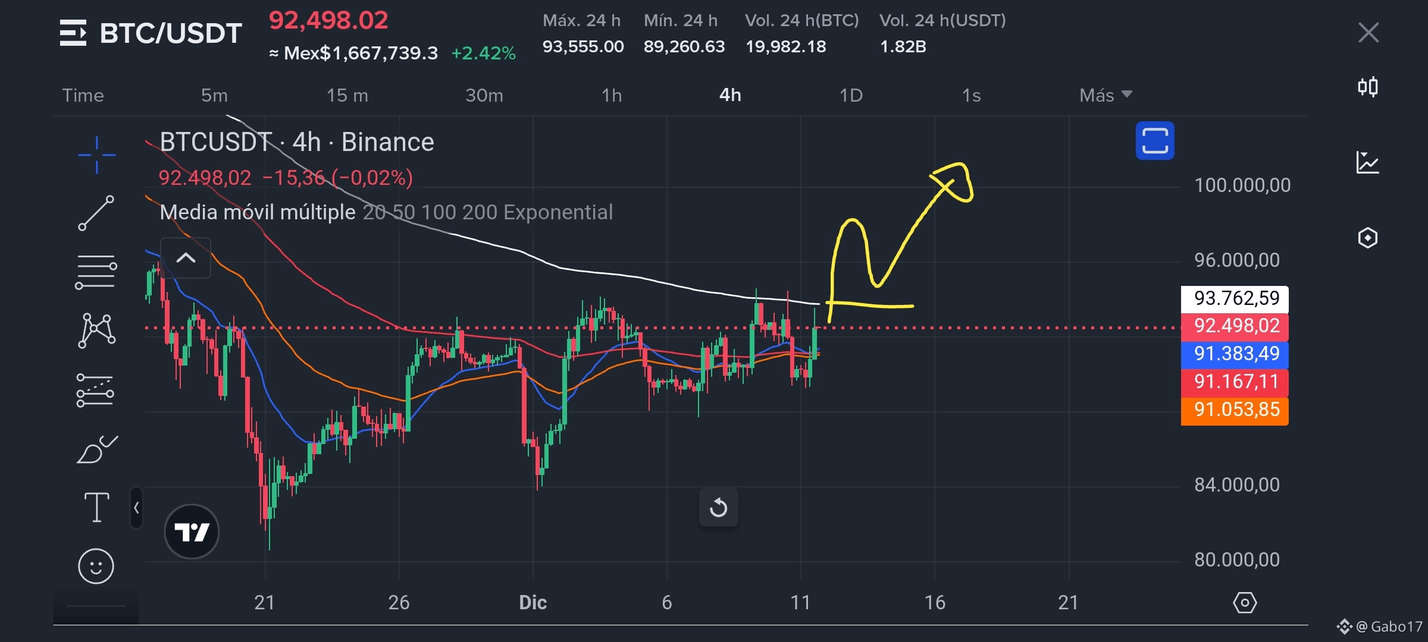Click the 91.053,85 orange EMA price label
This screenshot has height=642, width=1428.
(1235, 410)
